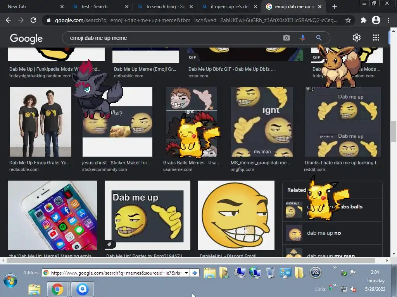Click the vertical page scrollbar thumb
The image size is (397, 297).
393,131
